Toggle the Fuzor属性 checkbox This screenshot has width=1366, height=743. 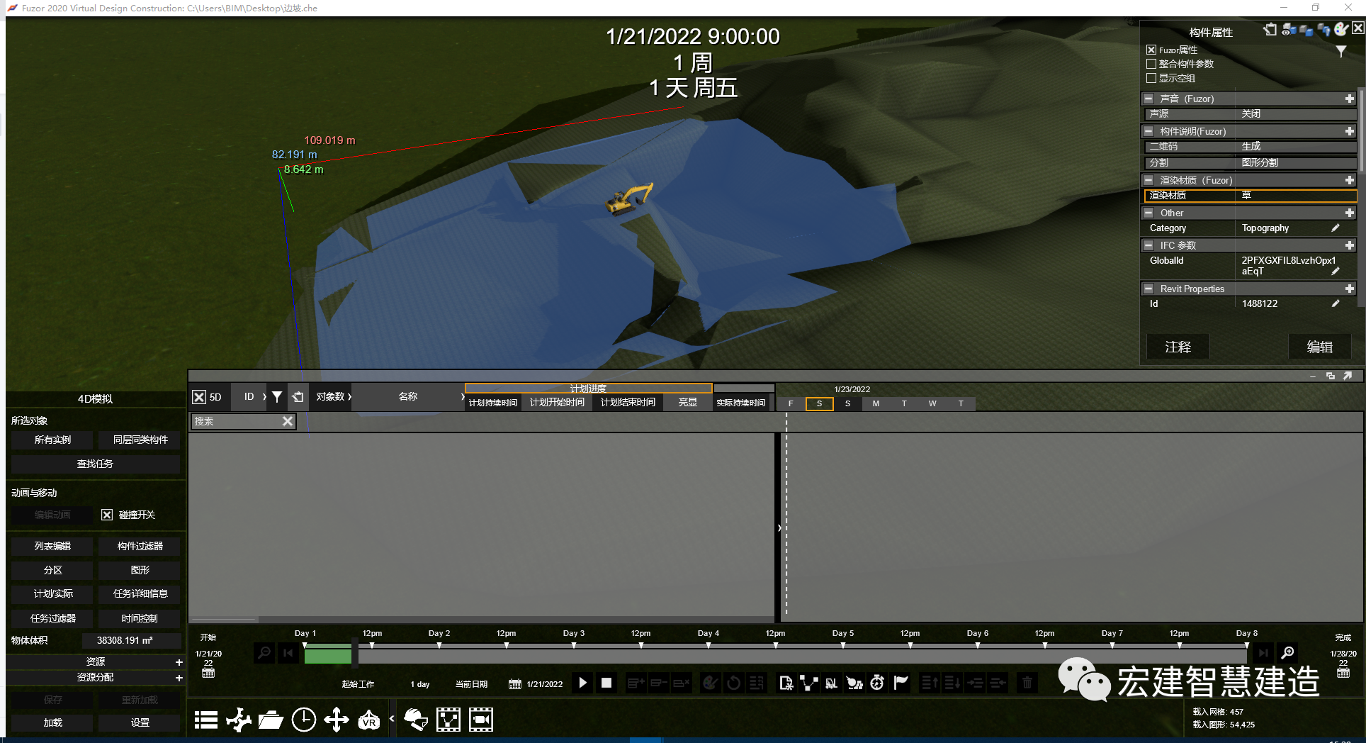click(x=1151, y=50)
